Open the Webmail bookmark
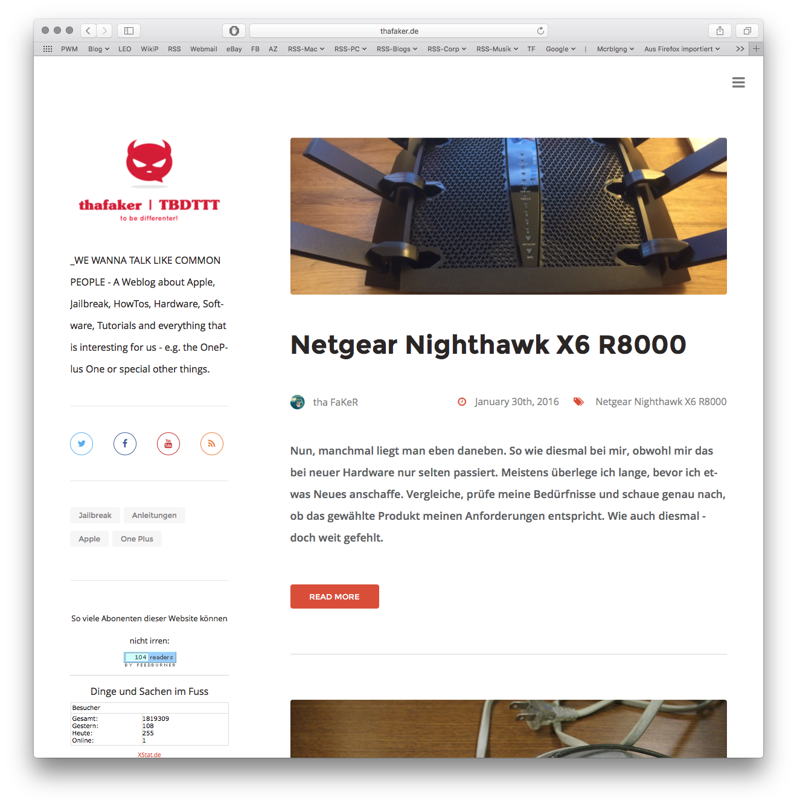 (x=203, y=49)
